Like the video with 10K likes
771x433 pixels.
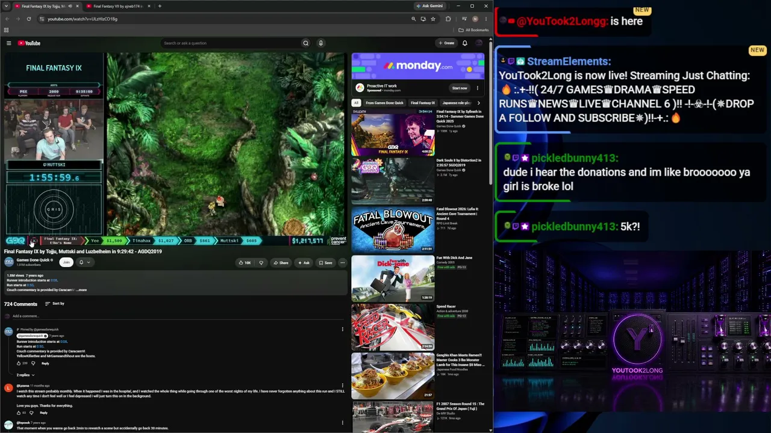click(245, 263)
